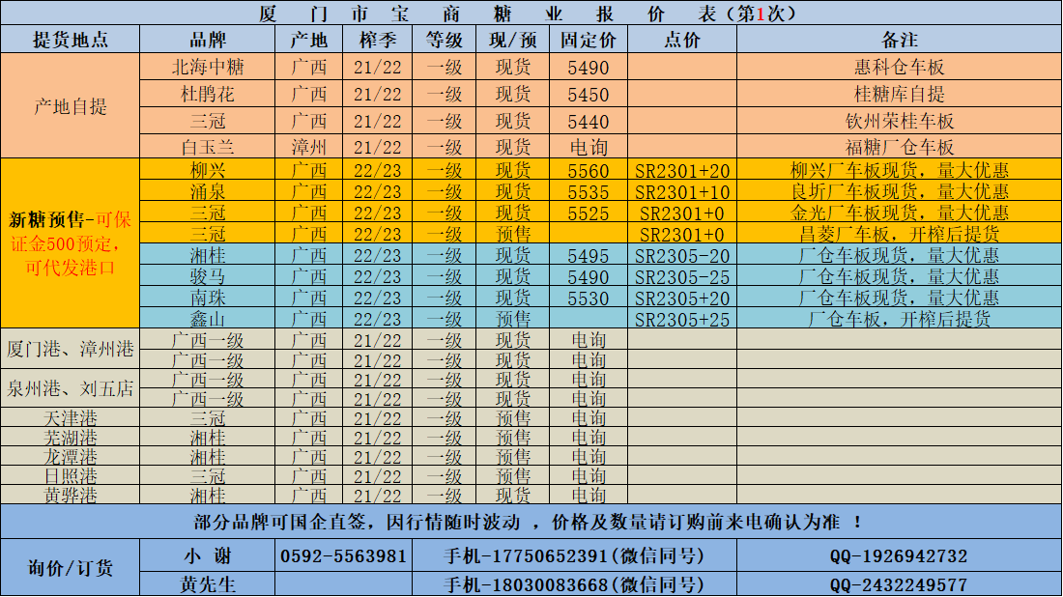Select the QQ-2432249577 contact cell

pyautogui.click(x=899, y=584)
